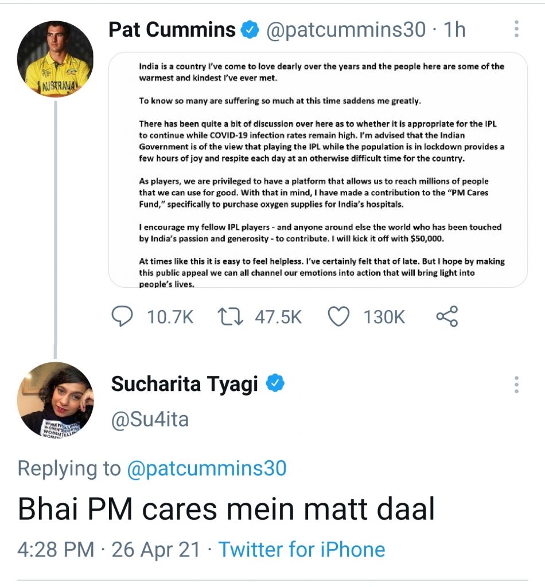Click the "1h" timestamp on the top tweet
This screenshot has height=587, width=545.
(454, 29)
